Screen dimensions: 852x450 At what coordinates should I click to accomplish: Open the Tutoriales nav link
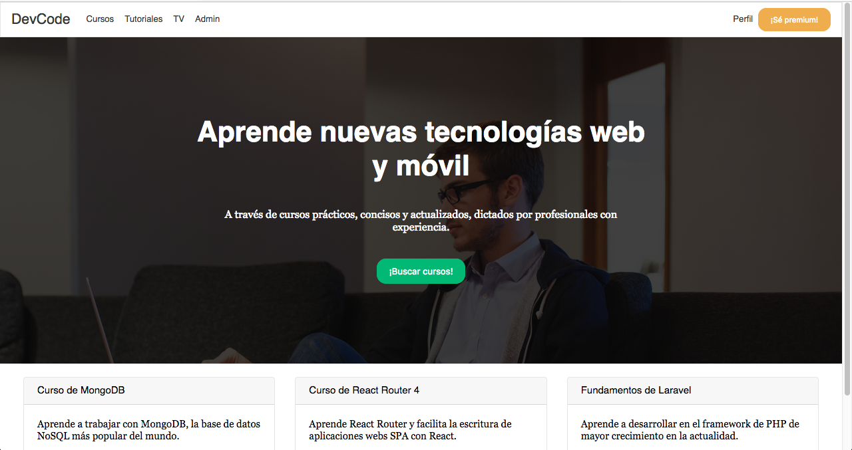(x=144, y=19)
